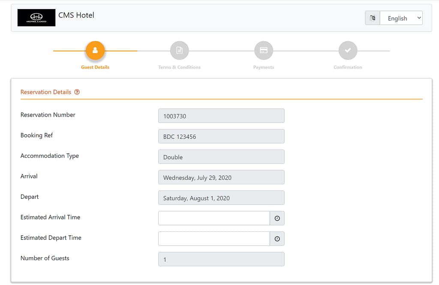The width and height of the screenshot is (439, 285).
Task: Click the Reservation Details section heading
Action: [x=45, y=92]
